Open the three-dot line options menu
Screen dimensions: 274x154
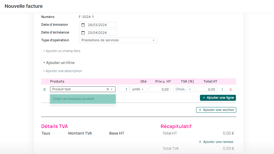(222, 89)
